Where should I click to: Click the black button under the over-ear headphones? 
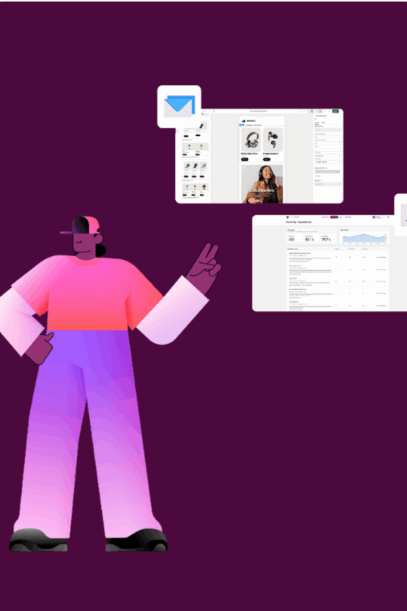(245, 160)
